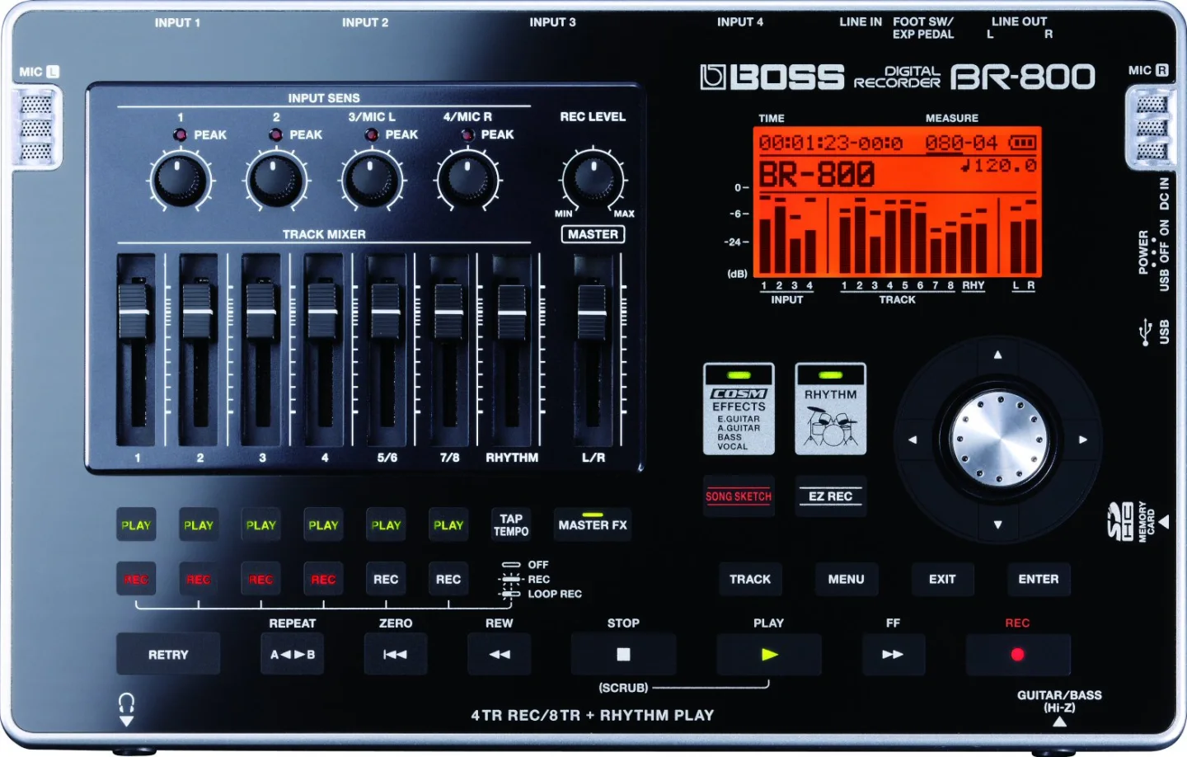Click the up arrow on the cursor pad
Viewport: 1187px width, 757px height.
[x=997, y=355]
